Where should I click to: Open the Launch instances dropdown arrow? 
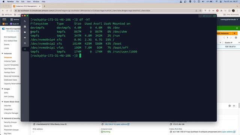234,33
